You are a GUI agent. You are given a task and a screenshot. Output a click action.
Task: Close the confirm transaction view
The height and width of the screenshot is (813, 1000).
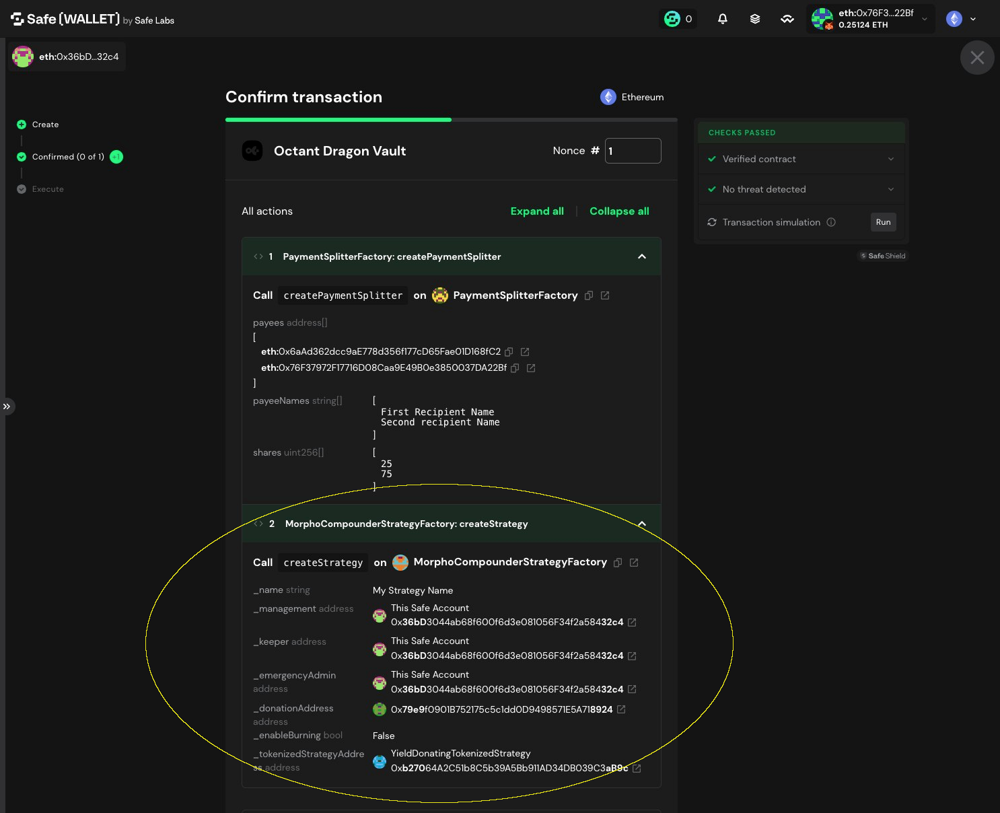pos(977,58)
